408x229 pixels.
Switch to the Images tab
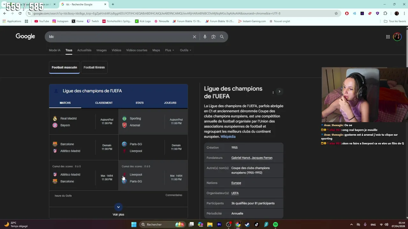[101, 50]
